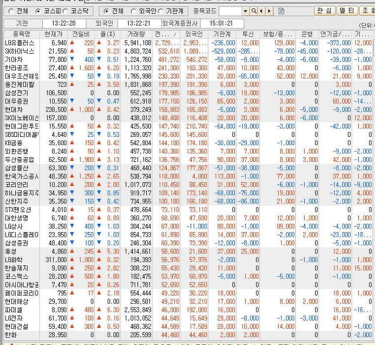Select the 한라공조 row name
Image resolution: width=375 pixels, height=345 pixels.
click(17, 68)
